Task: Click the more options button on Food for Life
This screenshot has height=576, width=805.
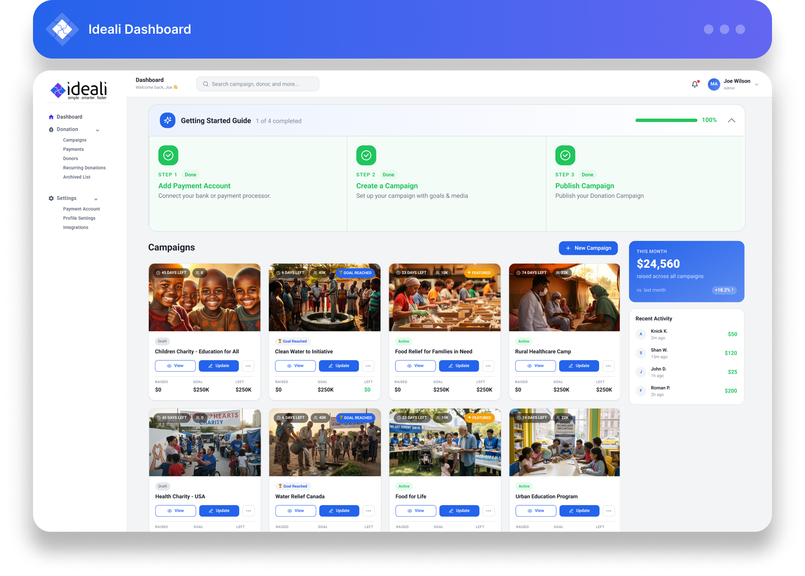Action: 489,511
